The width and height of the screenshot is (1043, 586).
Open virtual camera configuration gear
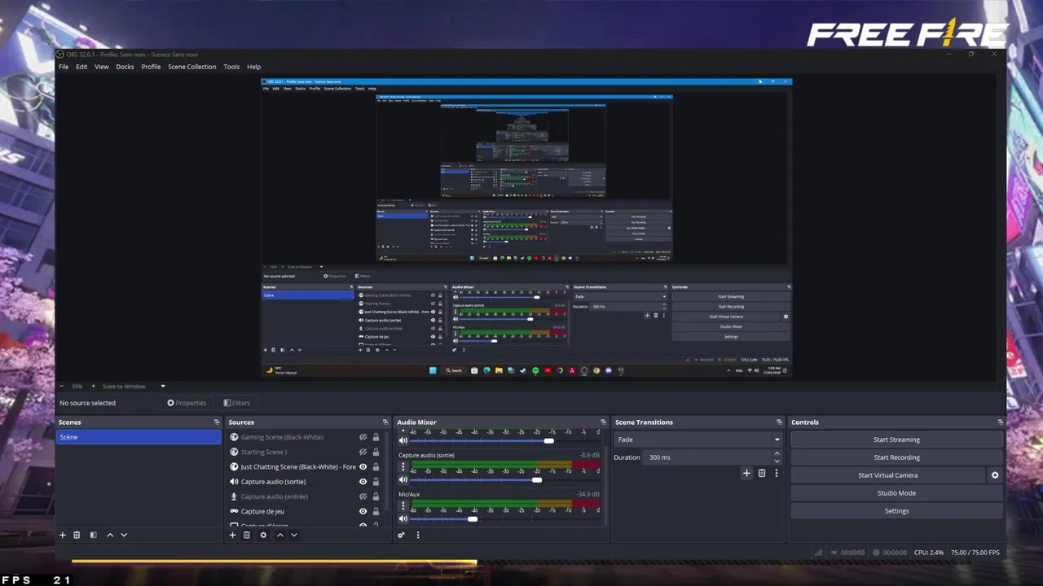(x=994, y=475)
